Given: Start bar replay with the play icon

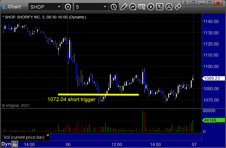Looking at the screenshot, I should coord(151,7).
